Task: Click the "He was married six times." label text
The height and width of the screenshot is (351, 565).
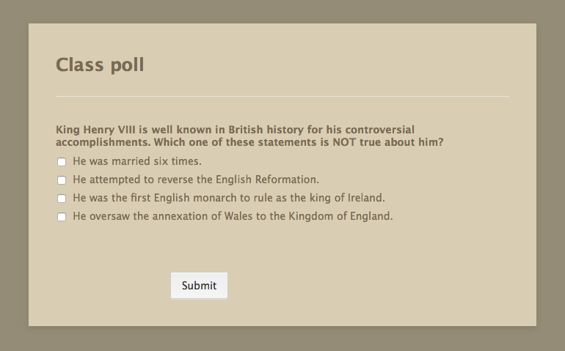Action: [x=137, y=161]
